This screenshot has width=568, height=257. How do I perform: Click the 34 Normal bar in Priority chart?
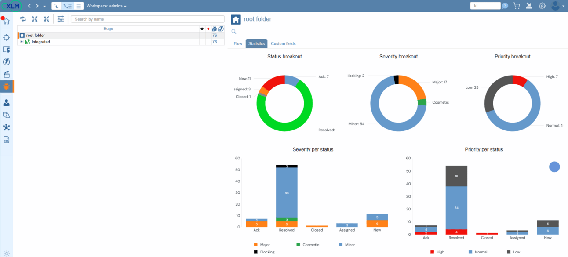coord(456,208)
